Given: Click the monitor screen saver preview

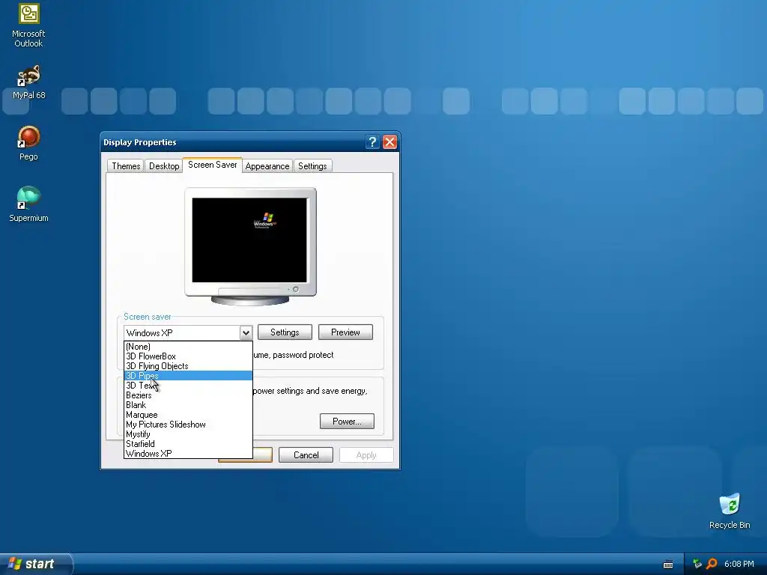Looking at the screenshot, I should [x=249, y=240].
